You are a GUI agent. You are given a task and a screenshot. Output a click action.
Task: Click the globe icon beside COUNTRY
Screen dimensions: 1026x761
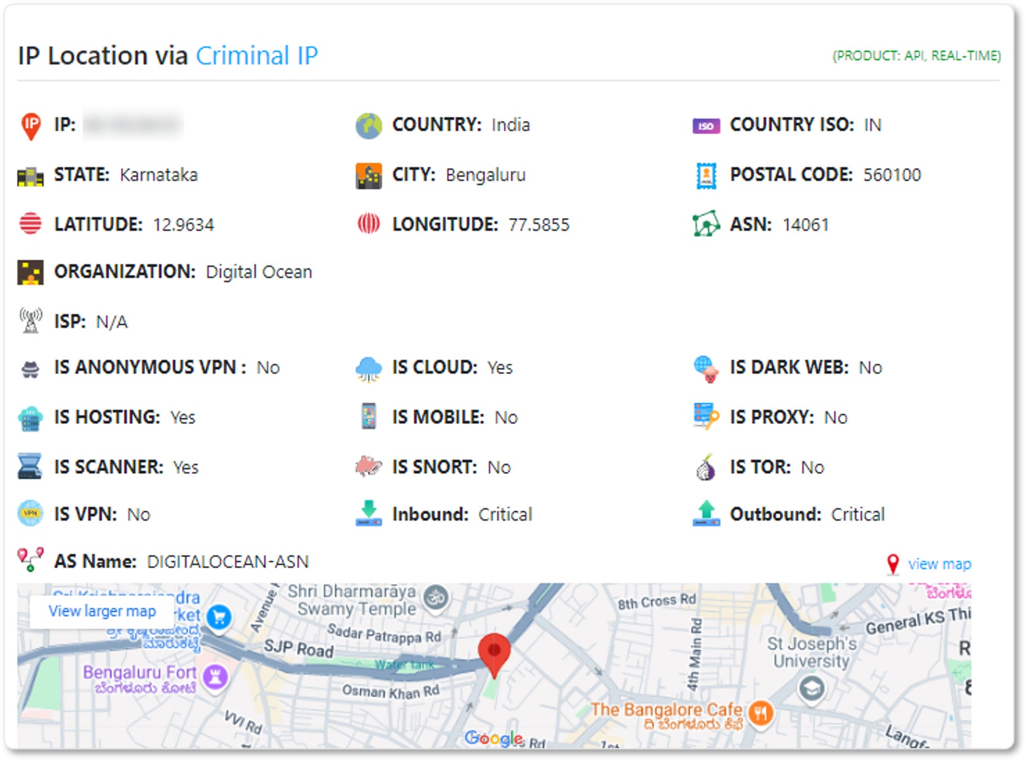(369, 126)
